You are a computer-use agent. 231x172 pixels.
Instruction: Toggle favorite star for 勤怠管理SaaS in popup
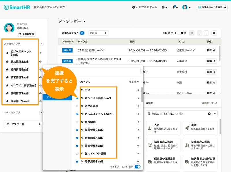(77, 130)
